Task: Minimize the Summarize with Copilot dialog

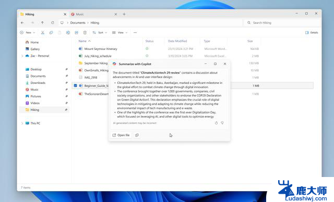Action: pos(206,64)
